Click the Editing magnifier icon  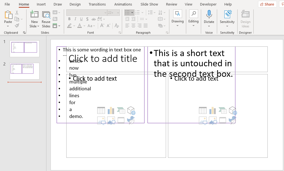[194, 14]
